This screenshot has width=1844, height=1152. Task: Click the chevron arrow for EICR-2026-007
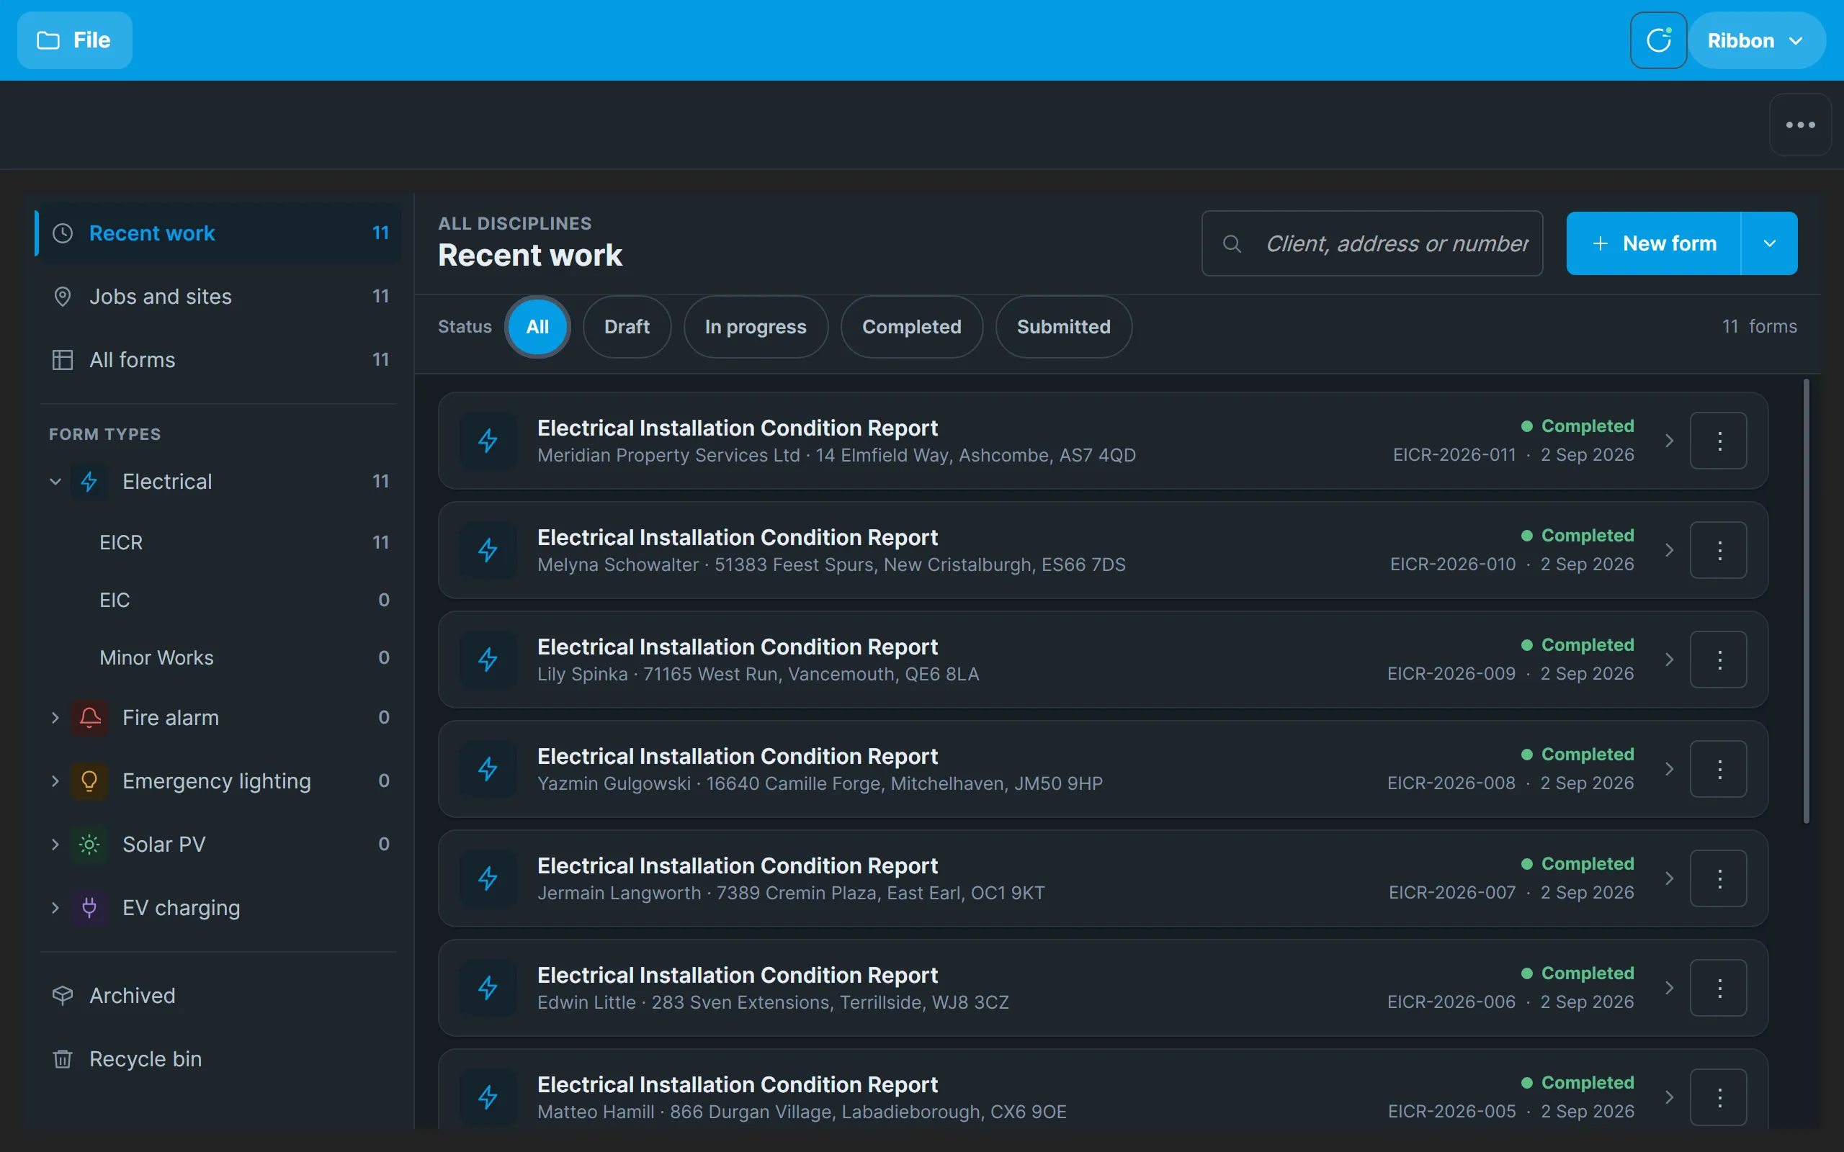(1669, 878)
